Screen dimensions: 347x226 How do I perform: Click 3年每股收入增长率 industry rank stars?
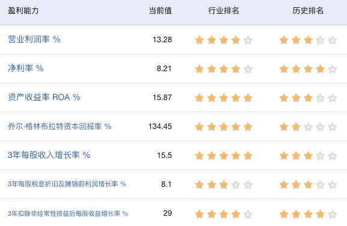click(x=224, y=155)
